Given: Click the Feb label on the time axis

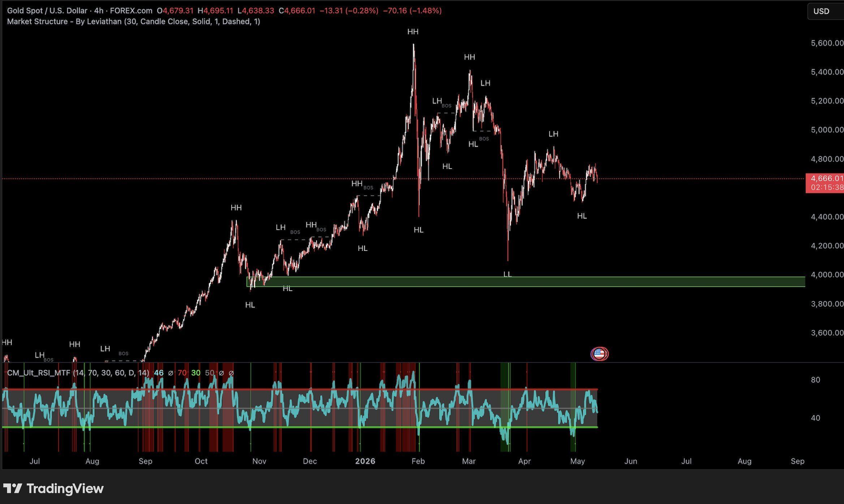Looking at the screenshot, I should [x=418, y=461].
